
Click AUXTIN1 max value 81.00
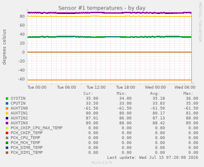point(192,113)
